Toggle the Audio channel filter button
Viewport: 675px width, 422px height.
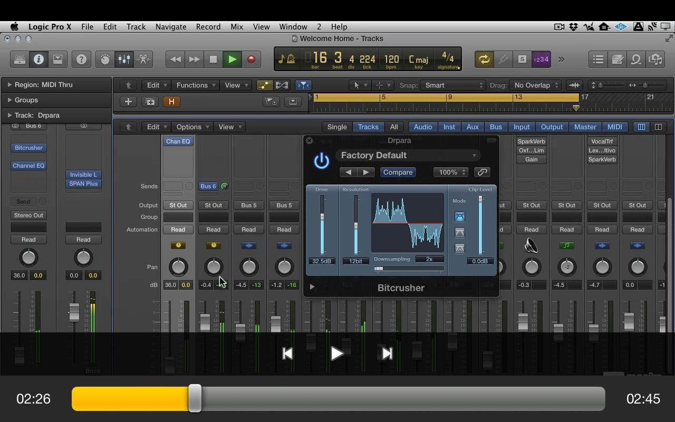click(x=422, y=127)
